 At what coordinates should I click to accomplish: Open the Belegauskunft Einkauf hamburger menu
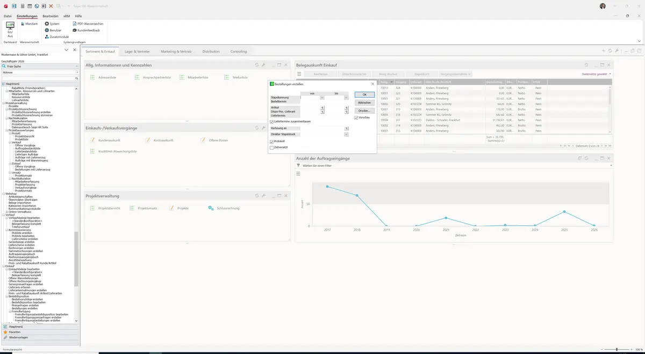click(299, 74)
